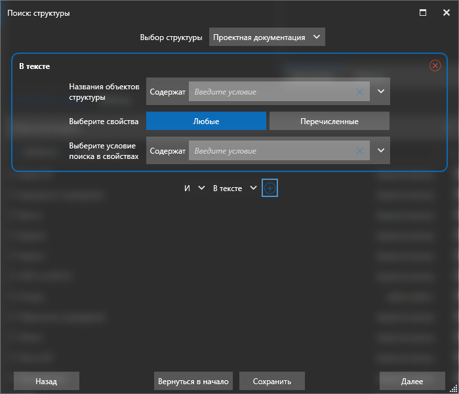This screenshot has height=394, width=459.
Task: Clear the 'условие поиска в свойствах' field
Action: tap(359, 151)
